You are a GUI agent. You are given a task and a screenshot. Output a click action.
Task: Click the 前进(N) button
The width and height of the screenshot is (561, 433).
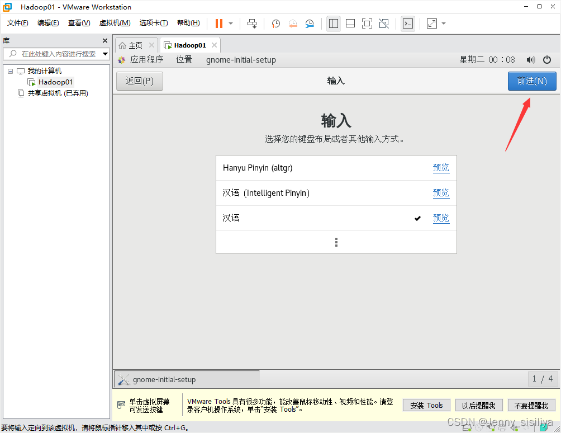click(x=532, y=81)
